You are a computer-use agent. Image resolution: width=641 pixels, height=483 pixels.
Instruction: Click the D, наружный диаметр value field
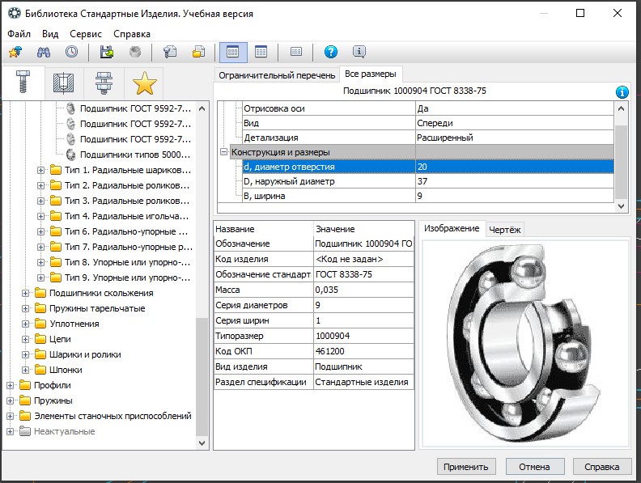(x=514, y=181)
